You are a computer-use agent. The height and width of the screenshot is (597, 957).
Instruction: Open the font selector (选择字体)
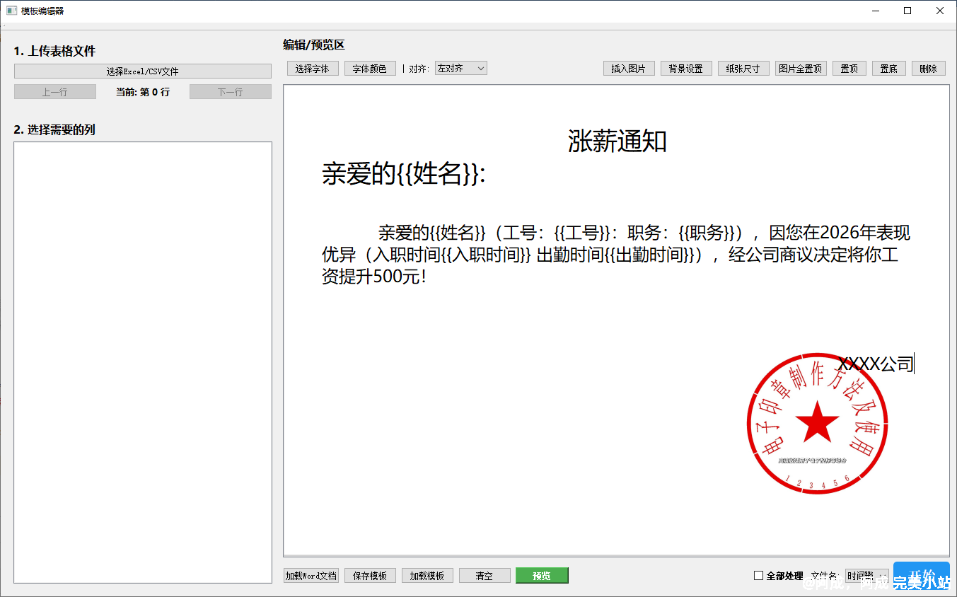click(313, 68)
